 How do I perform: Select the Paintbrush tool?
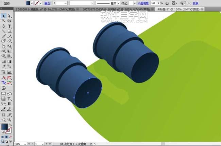tap(4, 36)
